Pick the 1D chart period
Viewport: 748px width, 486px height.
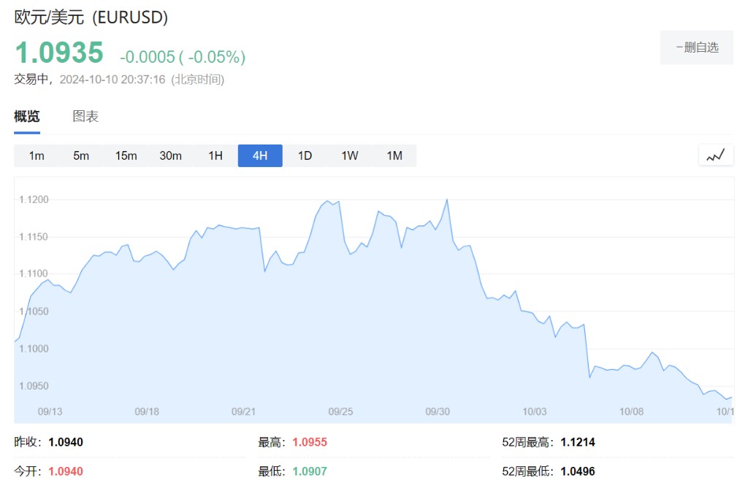pos(305,155)
